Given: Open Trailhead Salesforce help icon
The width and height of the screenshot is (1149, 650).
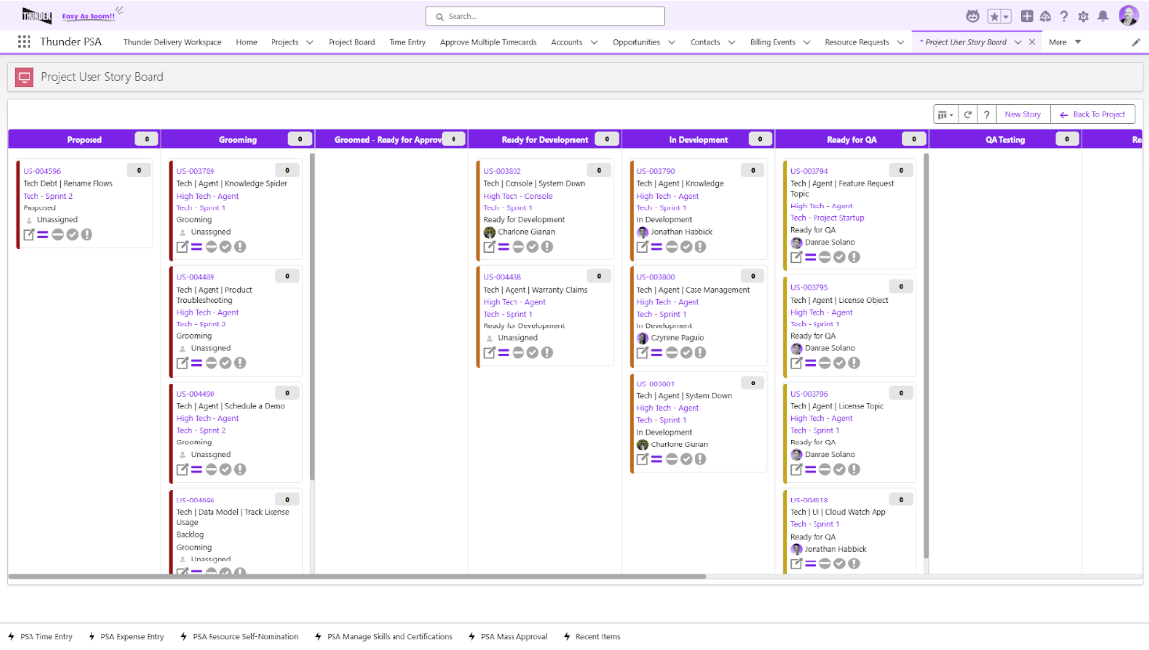Looking at the screenshot, I should [1045, 16].
